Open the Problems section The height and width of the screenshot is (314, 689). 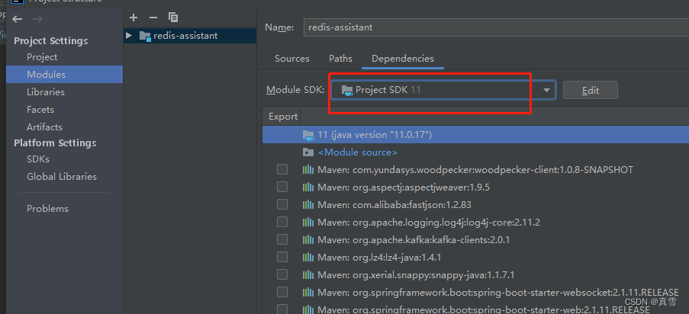coord(47,209)
